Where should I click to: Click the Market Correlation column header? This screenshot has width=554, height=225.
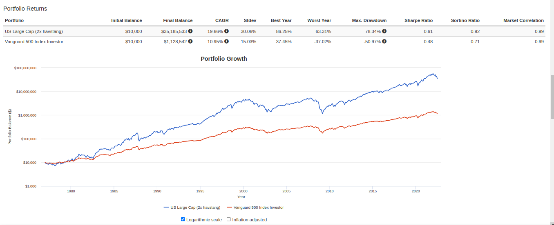[523, 20]
